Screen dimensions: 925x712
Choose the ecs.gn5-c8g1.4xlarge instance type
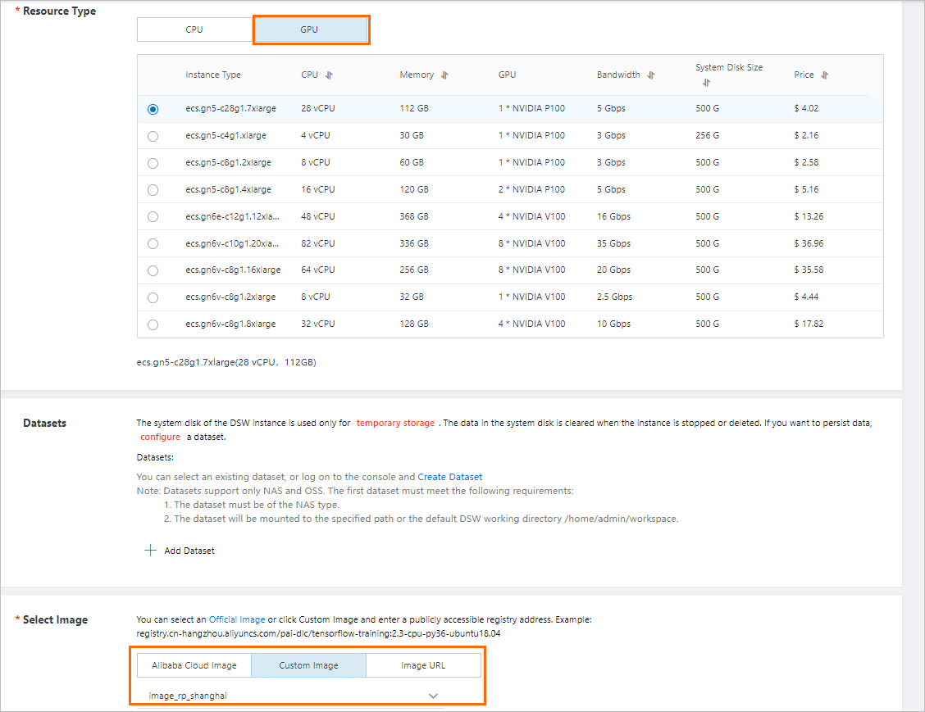(x=153, y=189)
